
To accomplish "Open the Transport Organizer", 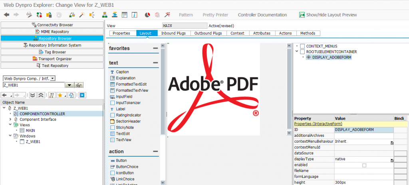I will [52, 59].
